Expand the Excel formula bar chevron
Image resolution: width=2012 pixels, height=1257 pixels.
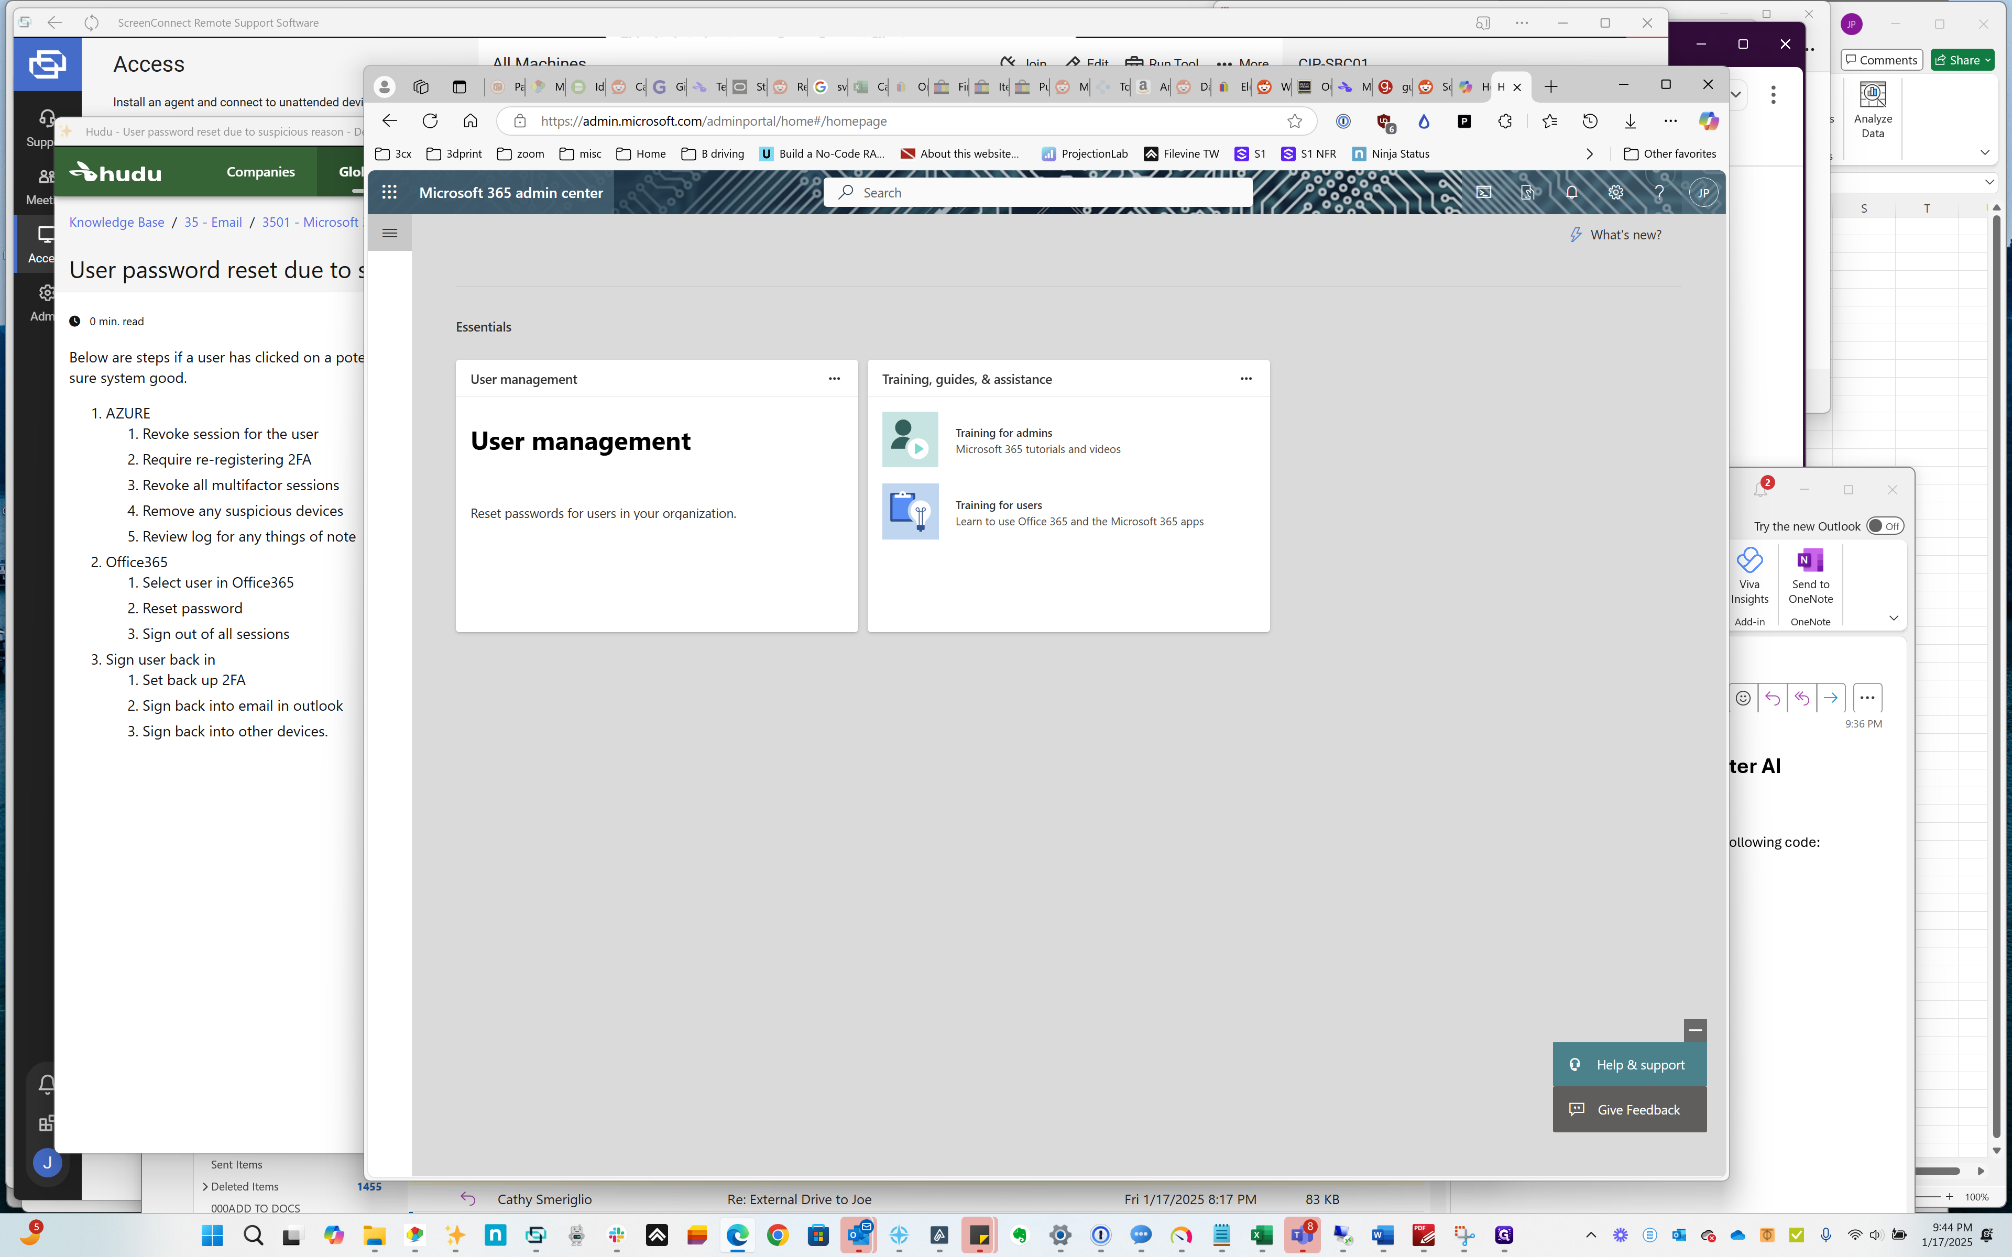click(1989, 182)
